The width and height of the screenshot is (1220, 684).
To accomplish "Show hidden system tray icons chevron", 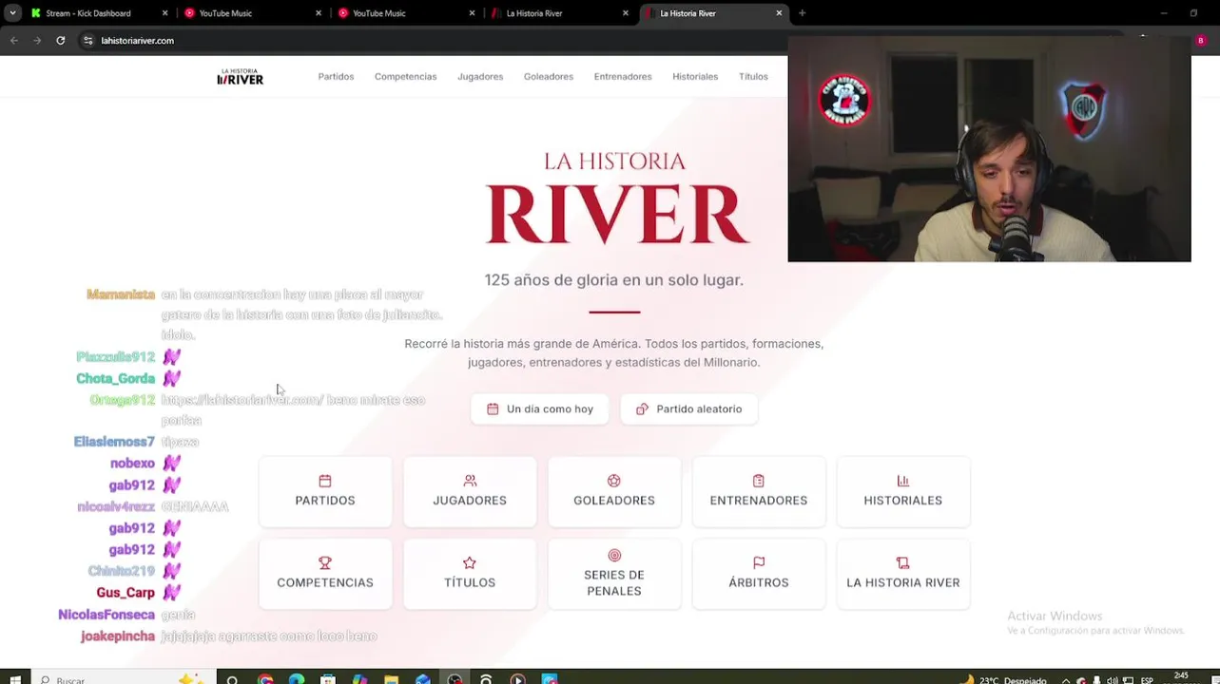I will [x=1065, y=680].
